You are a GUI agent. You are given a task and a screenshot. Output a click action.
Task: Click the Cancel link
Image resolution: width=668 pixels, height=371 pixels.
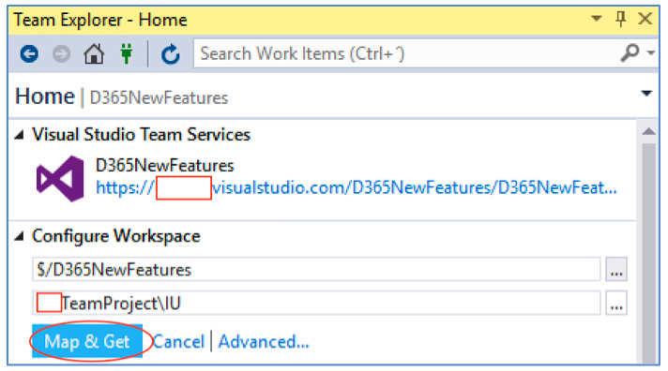pyautogui.click(x=178, y=342)
